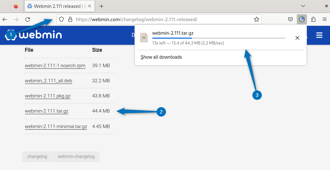This screenshot has height=170, width=330.
Task: Focus the URL address field
Action: coord(159,19)
